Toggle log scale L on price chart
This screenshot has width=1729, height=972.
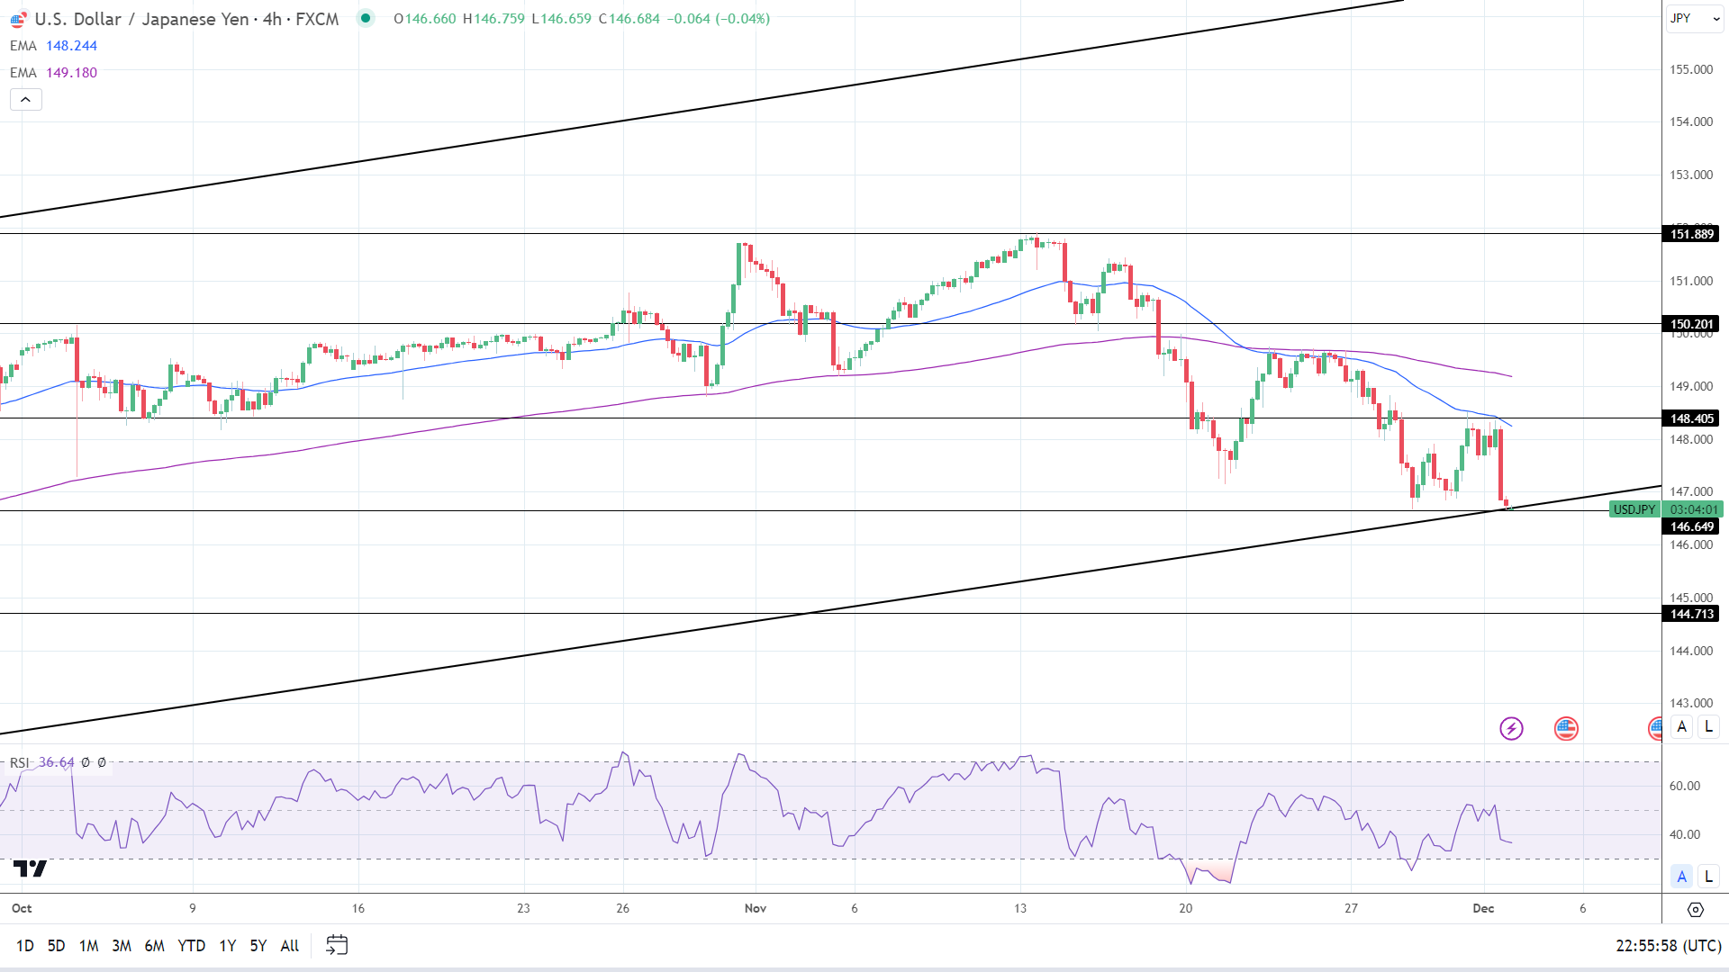(1708, 727)
